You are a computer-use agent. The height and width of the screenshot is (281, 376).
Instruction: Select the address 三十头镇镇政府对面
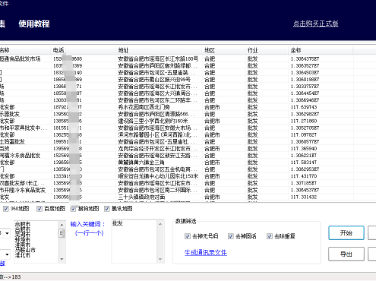[x=141, y=197]
